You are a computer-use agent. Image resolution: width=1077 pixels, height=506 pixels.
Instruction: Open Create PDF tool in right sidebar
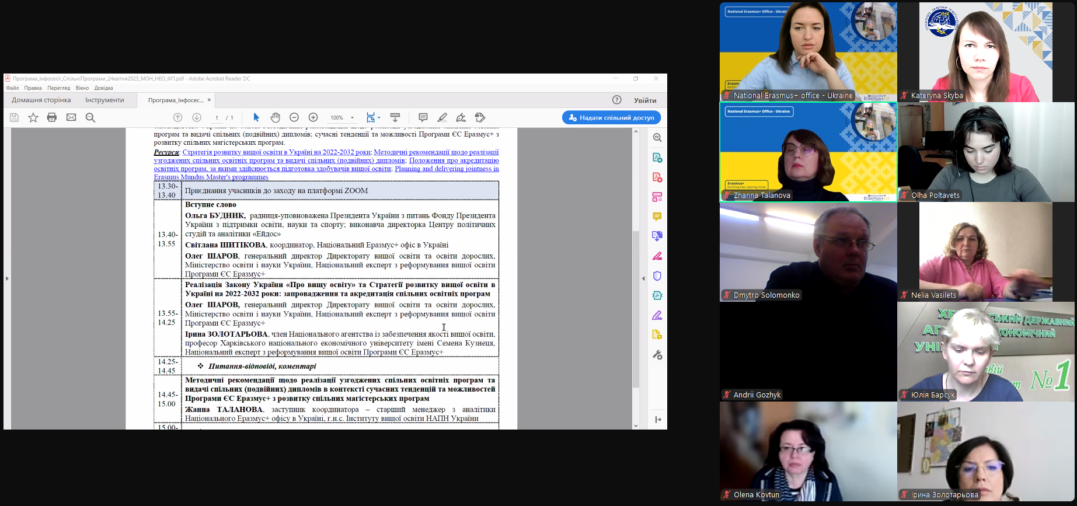click(657, 177)
